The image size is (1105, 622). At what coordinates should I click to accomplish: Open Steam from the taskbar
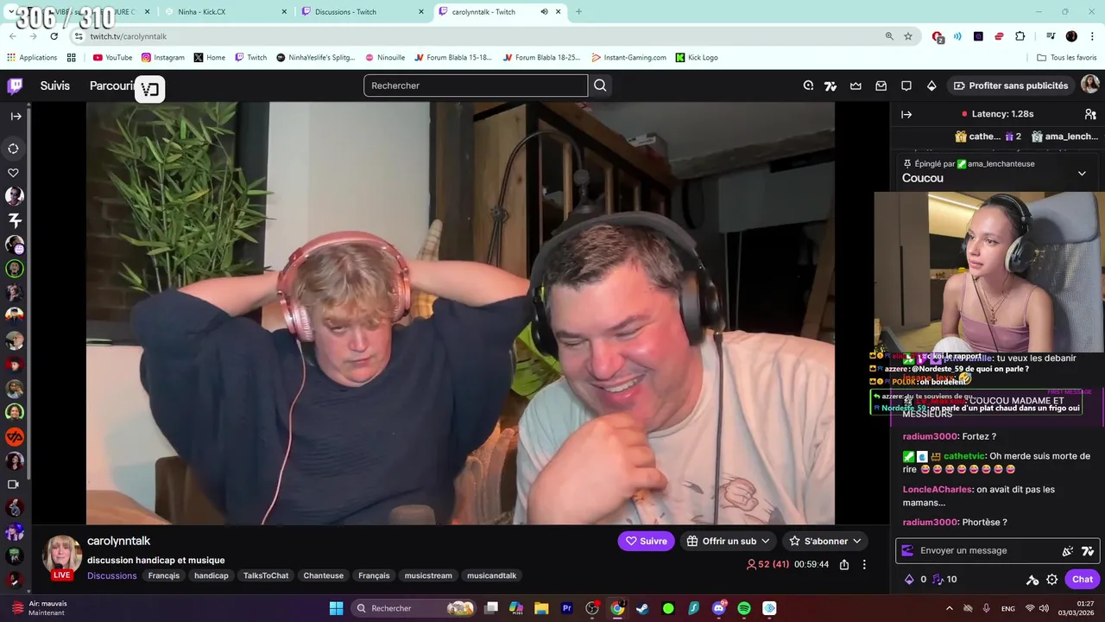click(642, 608)
